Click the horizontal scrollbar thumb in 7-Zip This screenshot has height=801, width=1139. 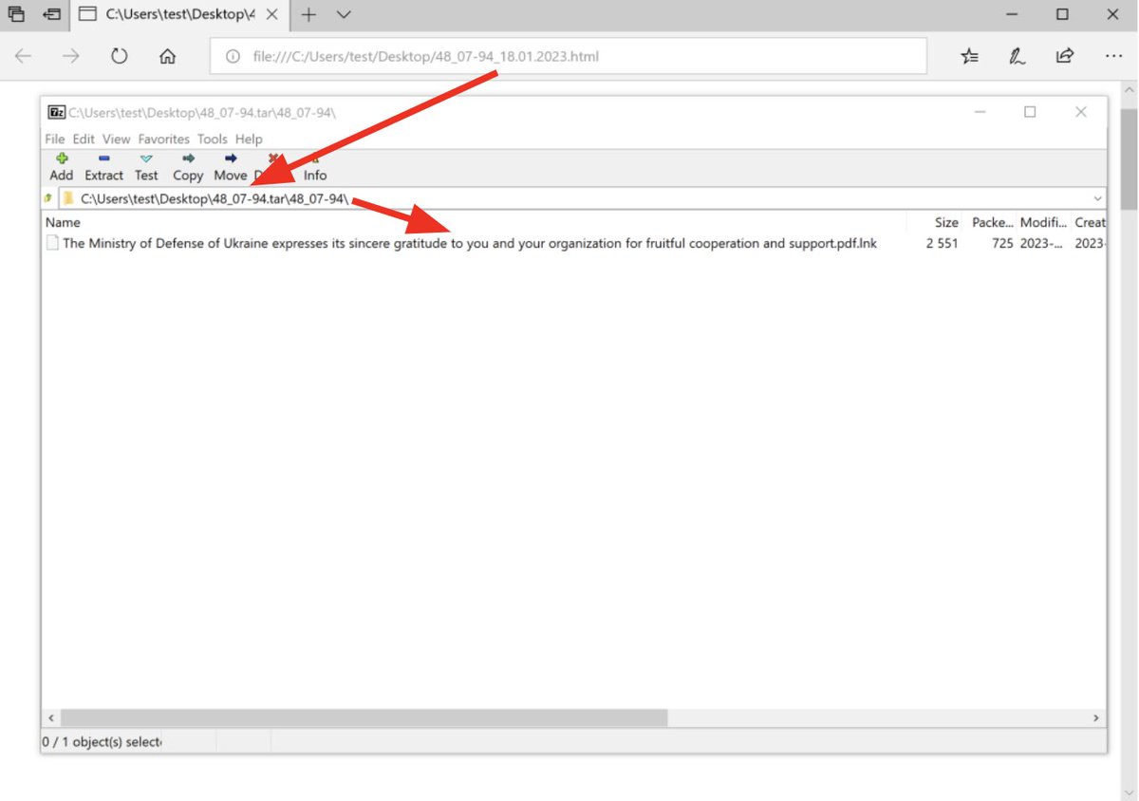[364, 718]
